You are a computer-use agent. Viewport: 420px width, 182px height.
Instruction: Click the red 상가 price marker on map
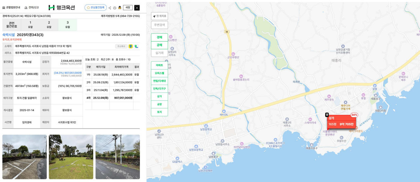pyautogui.click(x=341, y=122)
